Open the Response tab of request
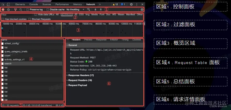 click(101, 40)
